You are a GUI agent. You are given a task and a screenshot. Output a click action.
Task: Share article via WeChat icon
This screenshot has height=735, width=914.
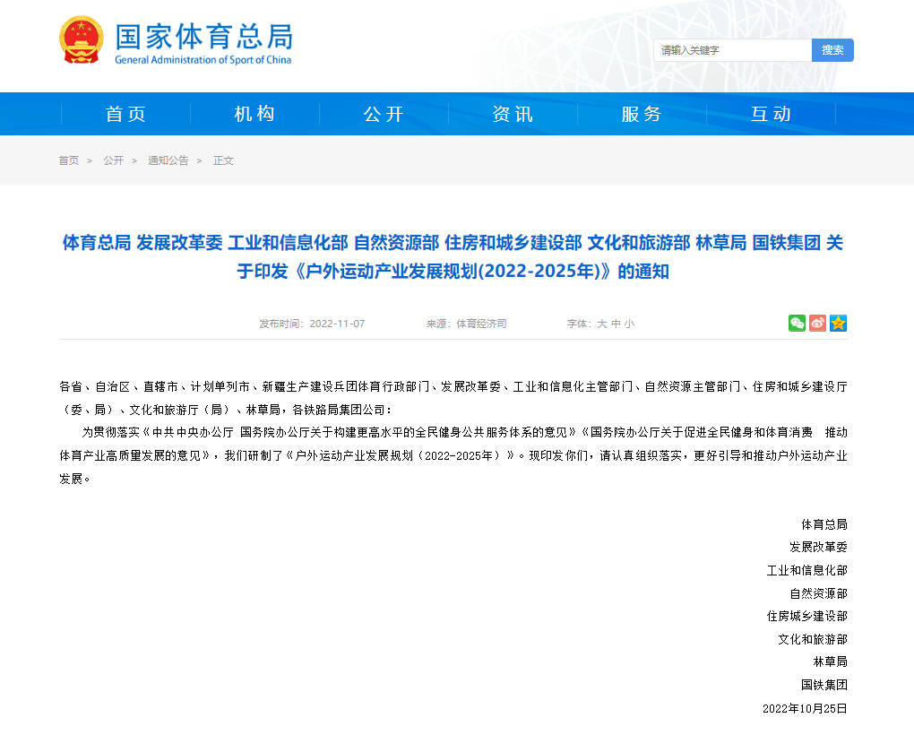tap(797, 324)
